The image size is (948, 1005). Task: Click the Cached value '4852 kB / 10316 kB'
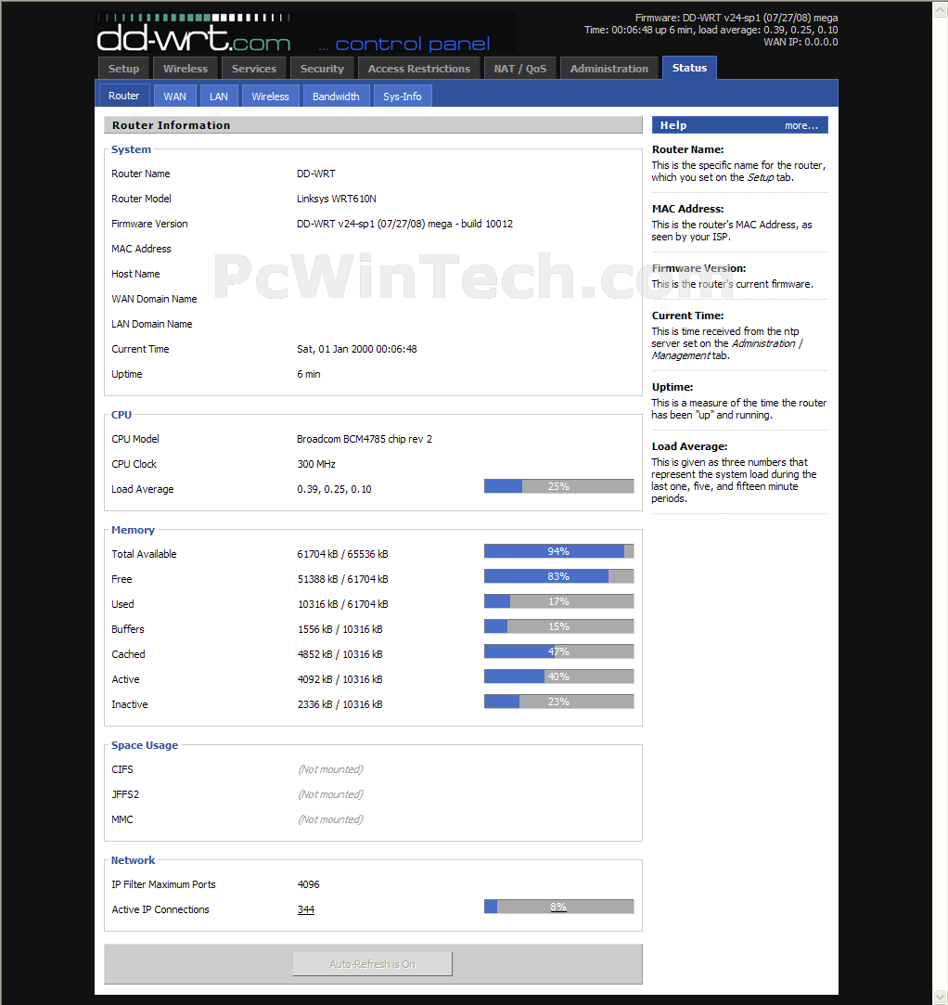pos(340,654)
